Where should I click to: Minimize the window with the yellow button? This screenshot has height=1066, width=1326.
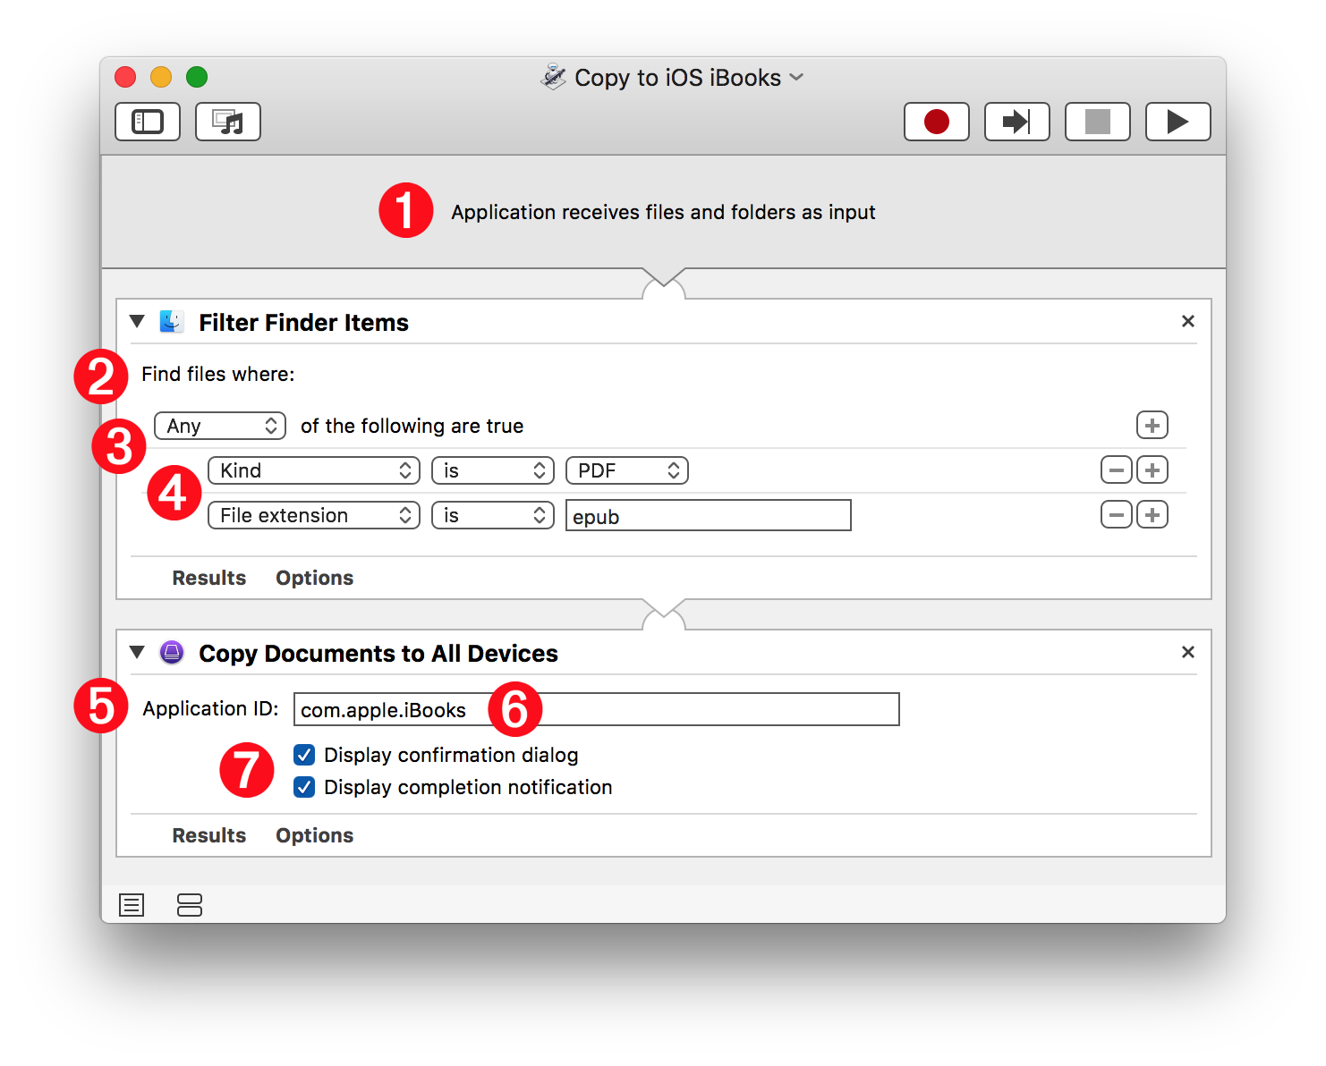pyautogui.click(x=161, y=77)
